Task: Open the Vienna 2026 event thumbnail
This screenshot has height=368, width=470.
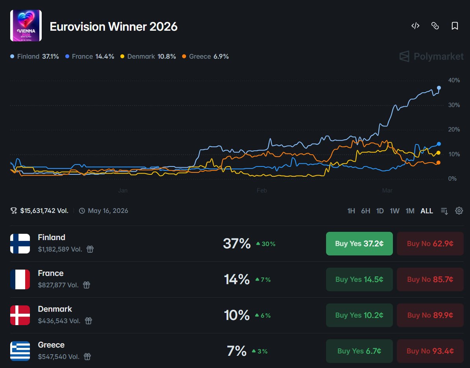Action: pyautogui.click(x=26, y=26)
